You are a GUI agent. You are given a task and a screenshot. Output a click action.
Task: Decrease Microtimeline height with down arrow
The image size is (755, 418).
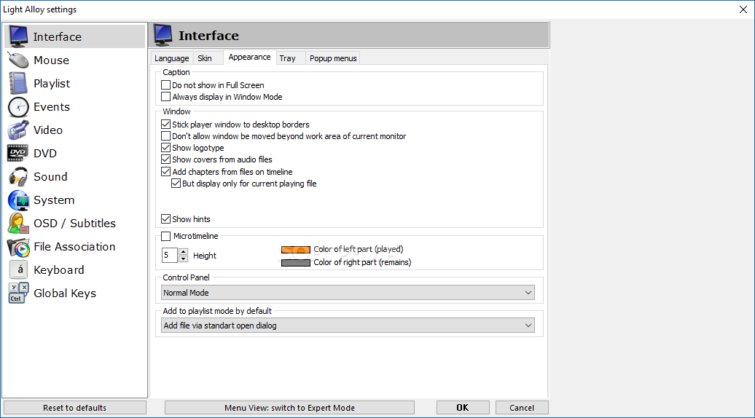coord(183,259)
